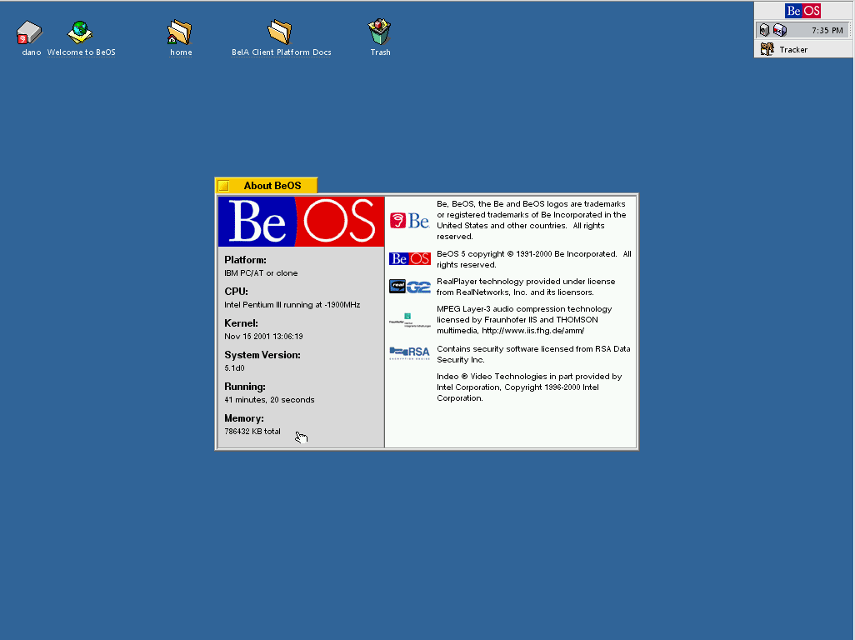
Task: Click the Indeo Video Technologies text
Action: pyautogui.click(x=529, y=387)
